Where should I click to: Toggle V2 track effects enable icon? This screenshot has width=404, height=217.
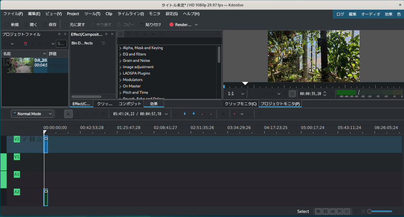tap(25, 139)
